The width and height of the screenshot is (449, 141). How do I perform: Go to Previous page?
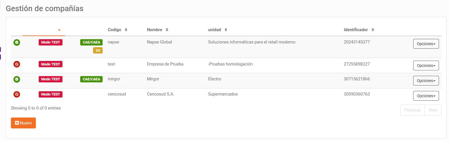point(412,110)
